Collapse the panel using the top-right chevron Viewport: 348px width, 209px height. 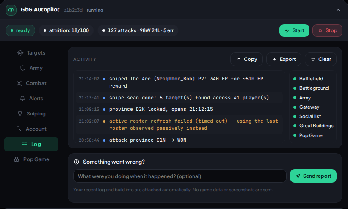(338, 10)
